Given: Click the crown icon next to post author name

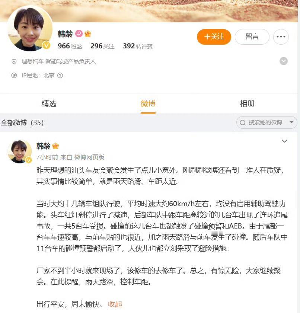Looking at the screenshot, I should [x=55, y=146].
